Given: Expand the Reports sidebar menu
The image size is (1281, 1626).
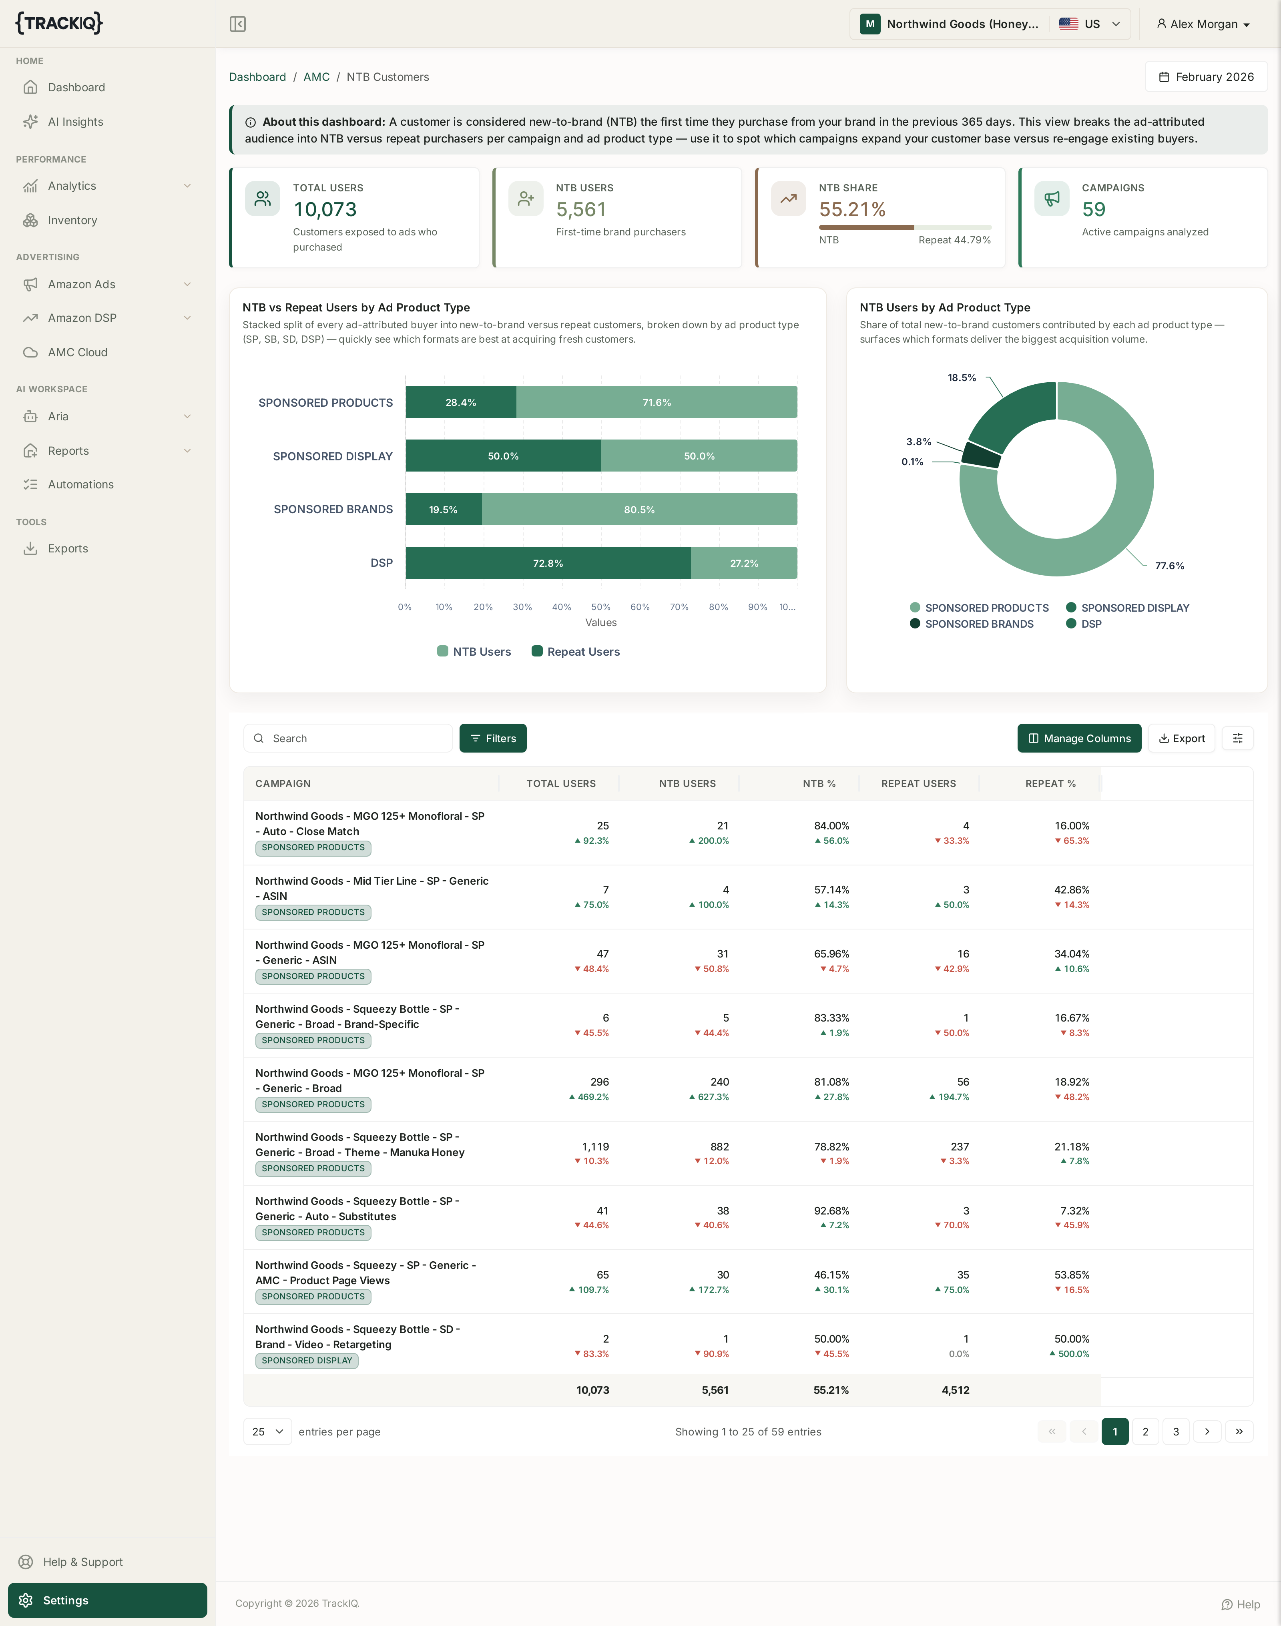Looking at the screenshot, I should tap(107, 451).
